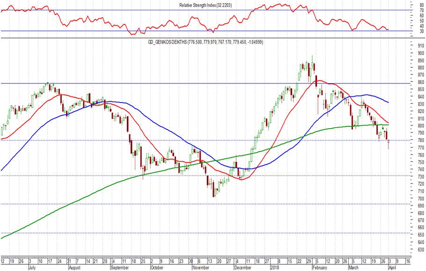Click the 860 price axis label
The width and height of the screenshot is (426, 271).
(x=421, y=82)
